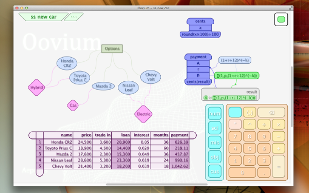Click the cyan swatch key on keypad
Screen dimensions: 309x193
(x=235, y=112)
